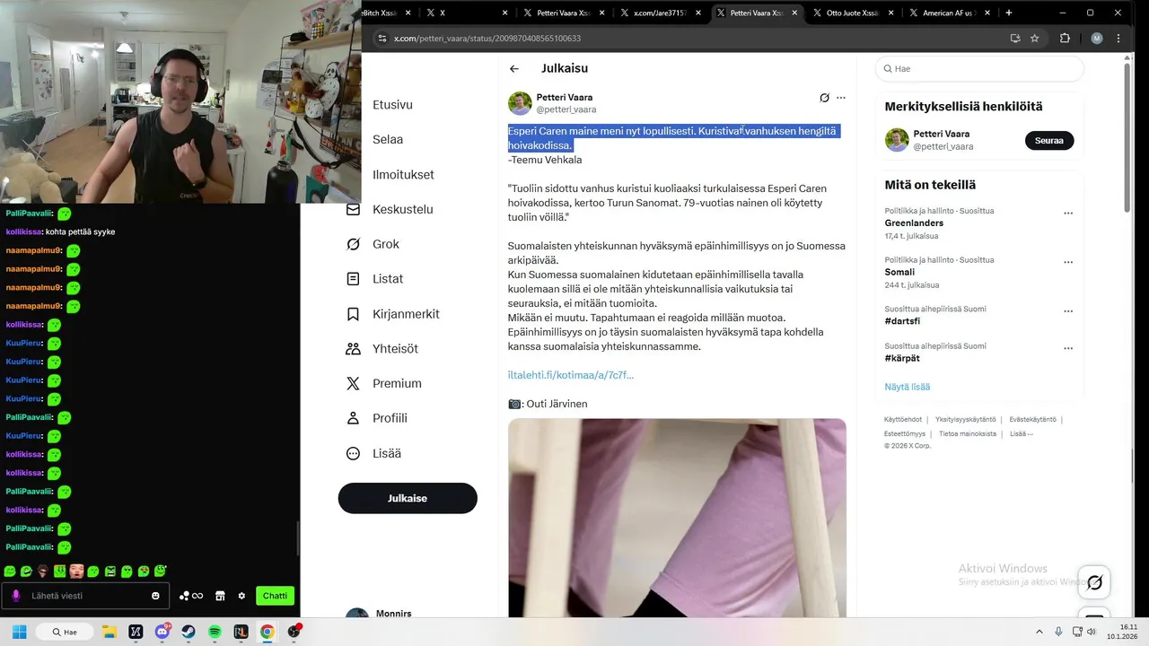Open the Yksityisyyskäytäntö footer link
1149x646 pixels.
965,419
